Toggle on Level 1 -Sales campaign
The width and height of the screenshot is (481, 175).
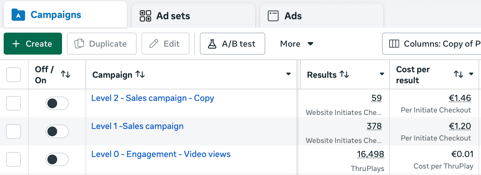point(57,131)
